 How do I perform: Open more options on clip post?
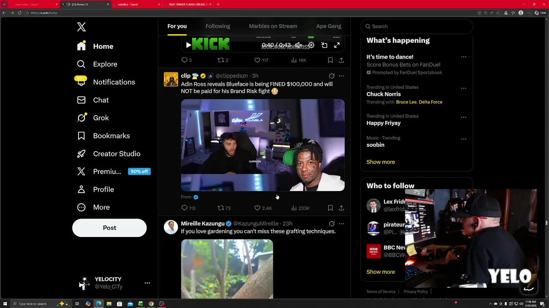click(341, 76)
